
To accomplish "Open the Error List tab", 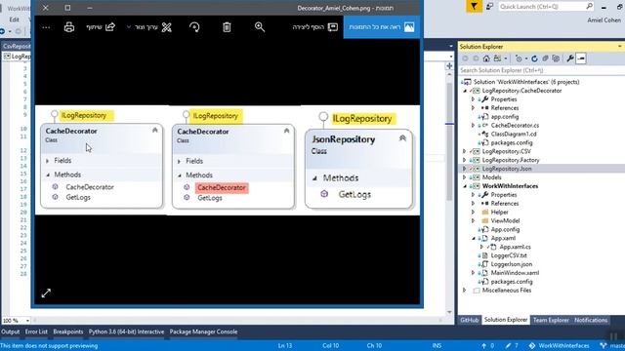I will click(36, 331).
